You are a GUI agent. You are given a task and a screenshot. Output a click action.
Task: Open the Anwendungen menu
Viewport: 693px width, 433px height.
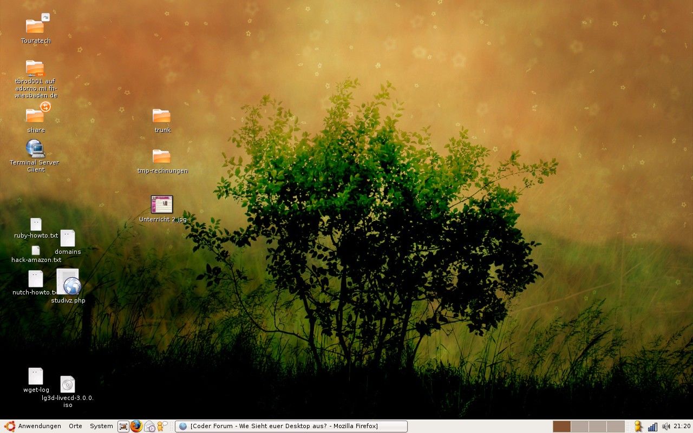[x=34, y=426]
